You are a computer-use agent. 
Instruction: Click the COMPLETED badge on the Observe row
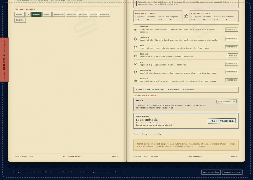tap(232, 30)
